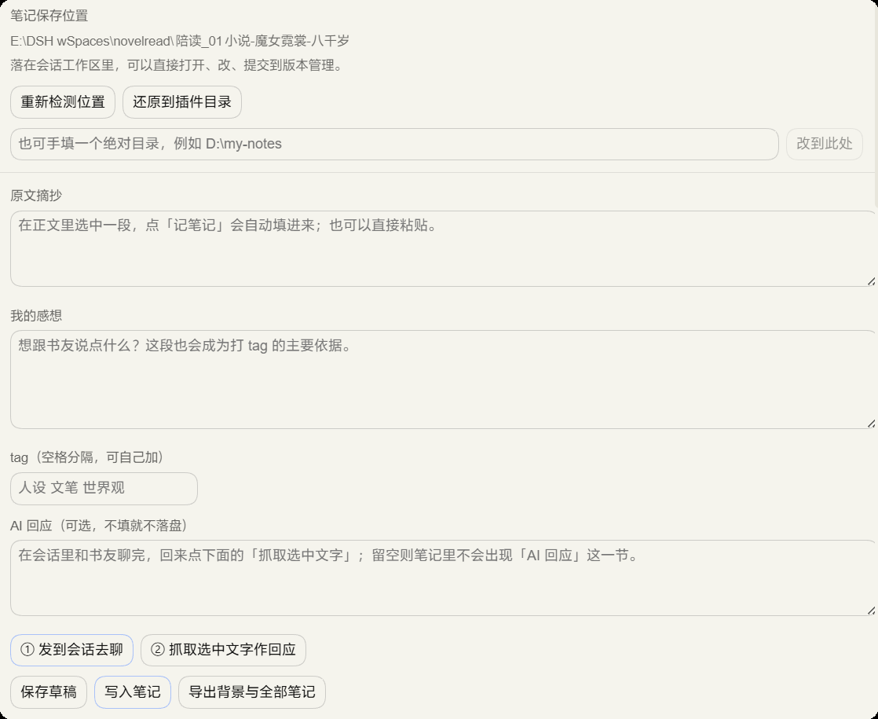Grab the AI 回应 textarea resize handle
Viewport: 878px width, 719px height.
871,611
